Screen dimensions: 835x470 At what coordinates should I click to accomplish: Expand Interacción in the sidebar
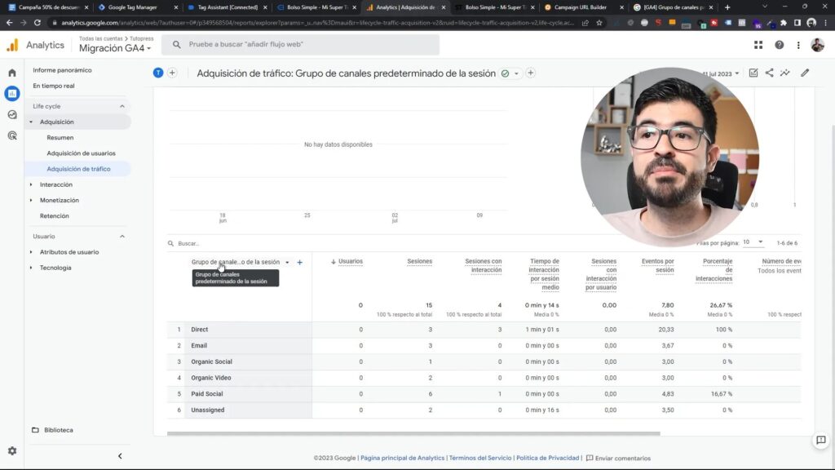(31, 184)
